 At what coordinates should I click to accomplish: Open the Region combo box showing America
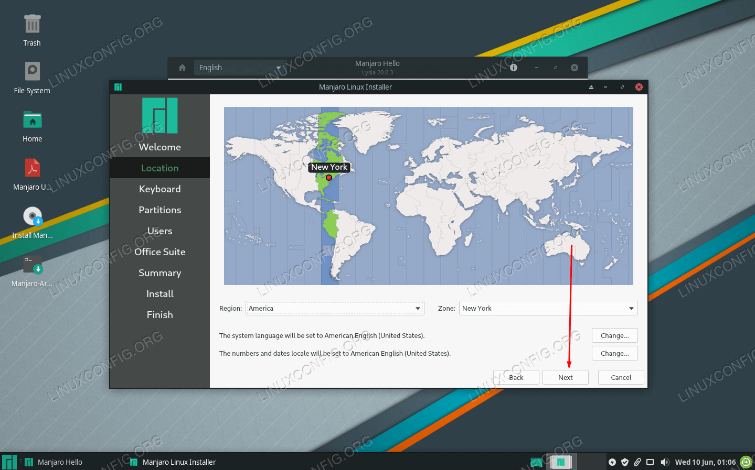pyautogui.click(x=335, y=308)
